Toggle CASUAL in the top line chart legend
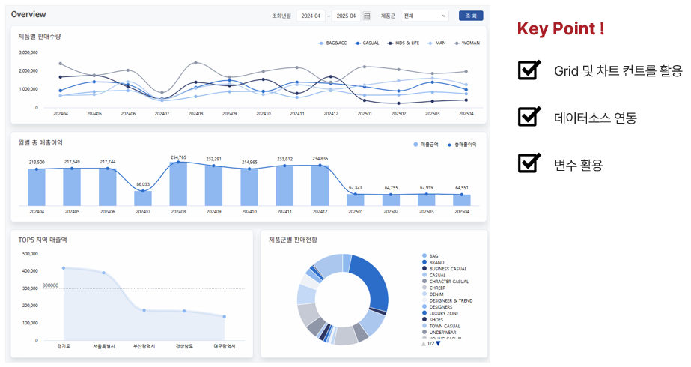The image size is (691, 367). pyautogui.click(x=367, y=43)
